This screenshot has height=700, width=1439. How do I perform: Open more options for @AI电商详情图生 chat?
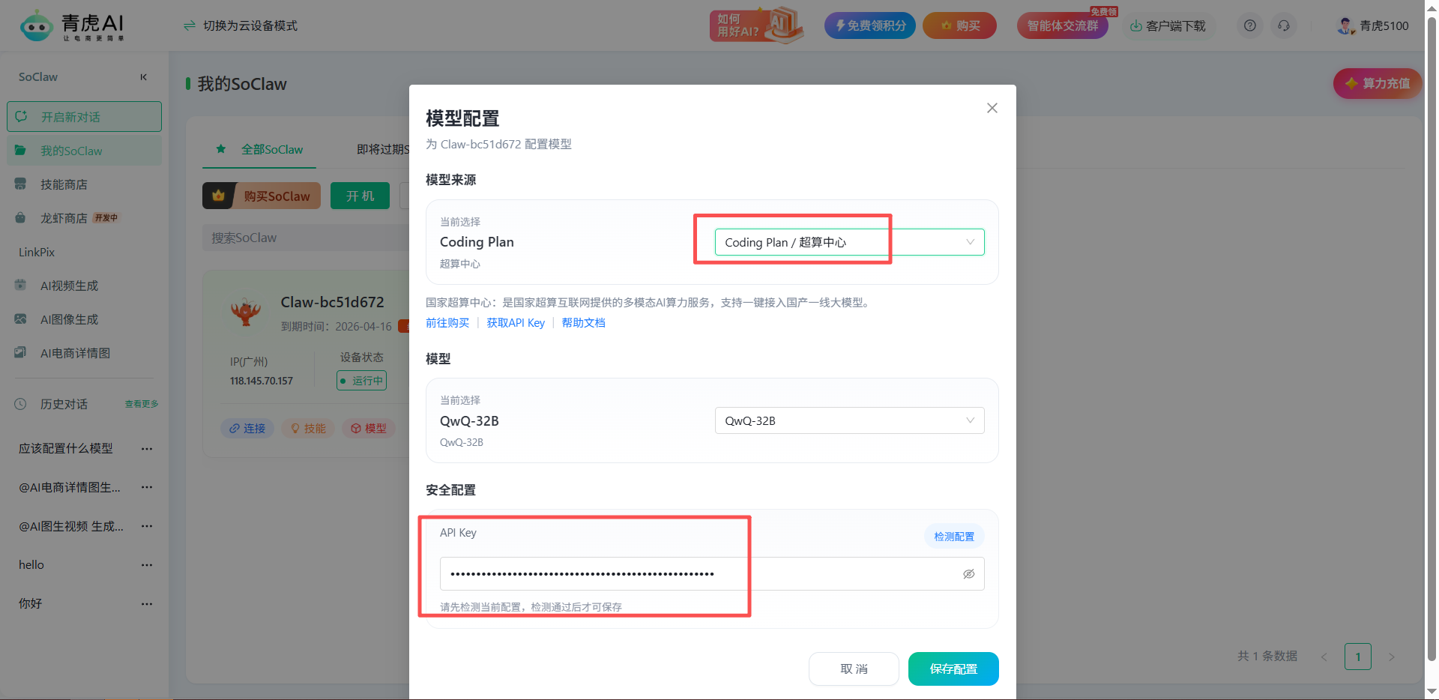pos(147,488)
